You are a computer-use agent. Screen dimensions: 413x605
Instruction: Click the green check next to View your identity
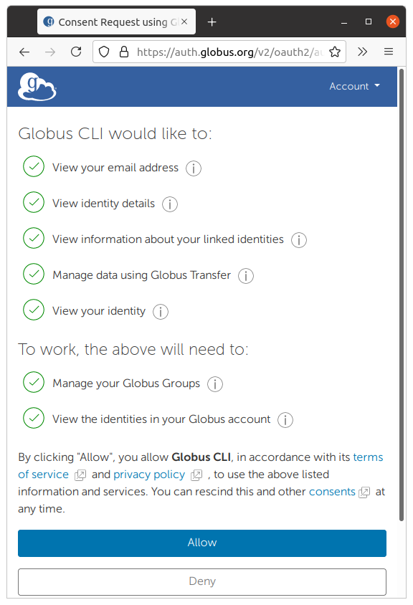tap(34, 310)
